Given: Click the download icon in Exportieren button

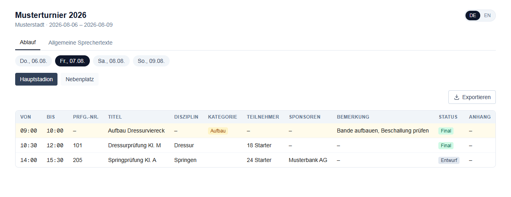Looking at the screenshot, I should 457,97.
